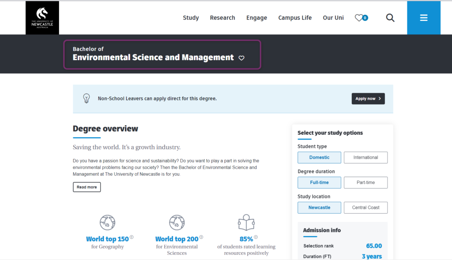
Task: Click globe icon above Environmental Sciences ranking
Action: (177, 222)
